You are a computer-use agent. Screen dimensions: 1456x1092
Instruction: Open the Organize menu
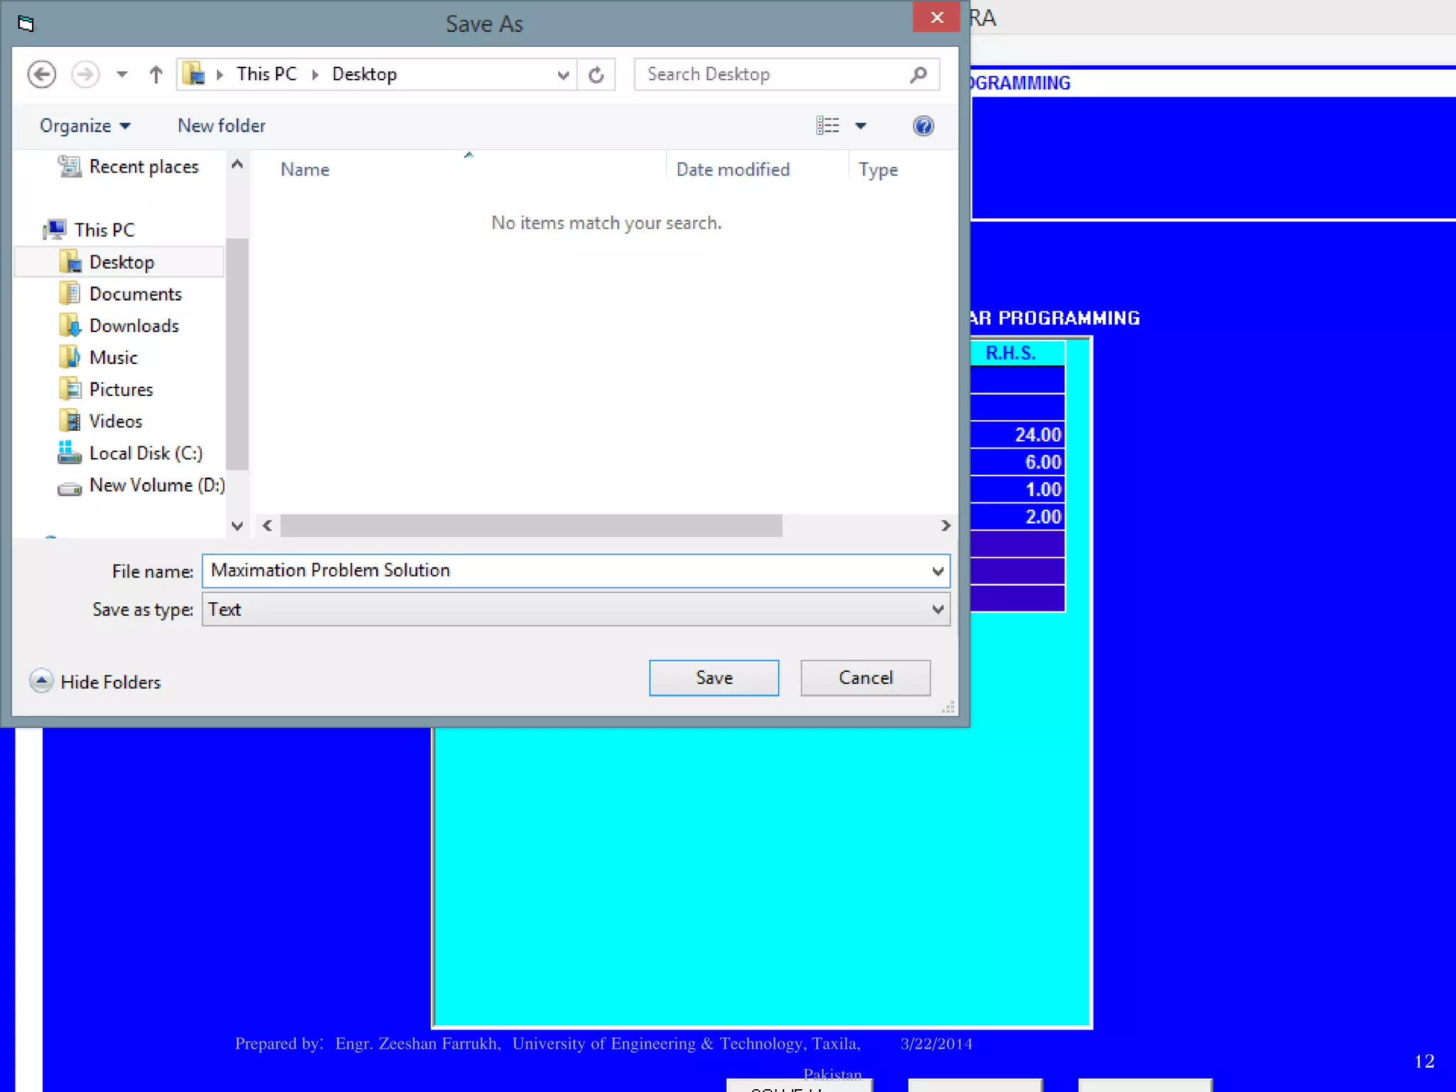point(84,126)
